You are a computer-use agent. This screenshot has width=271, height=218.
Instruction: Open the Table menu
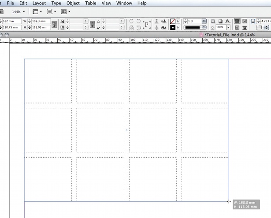91,3
